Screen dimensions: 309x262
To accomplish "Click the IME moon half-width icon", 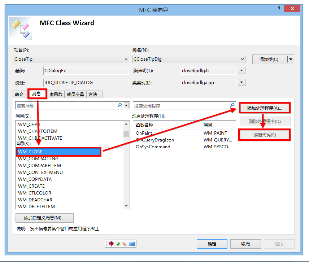I will pyautogui.click(x=118, y=244).
